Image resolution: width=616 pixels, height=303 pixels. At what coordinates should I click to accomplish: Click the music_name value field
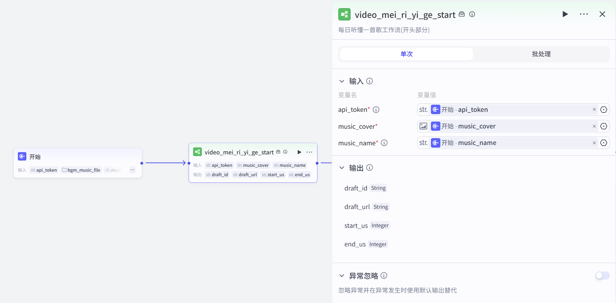tap(513, 143)
